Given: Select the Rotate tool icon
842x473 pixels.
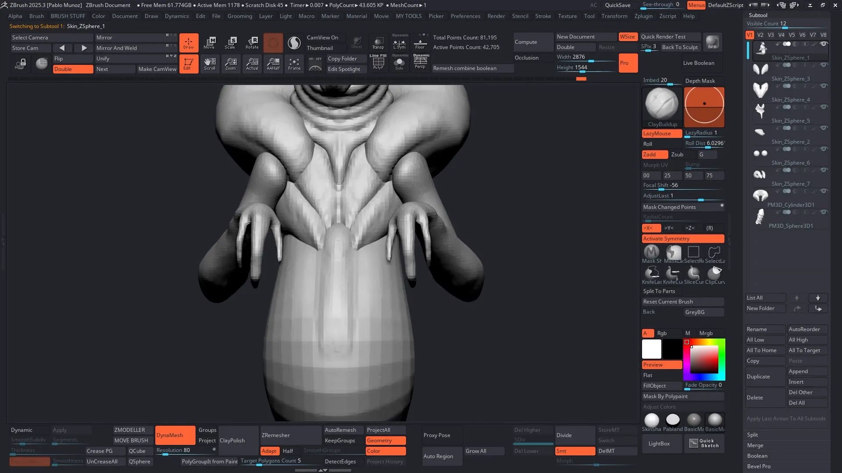Looking at the screenshot, I should [x=252, y=42].
